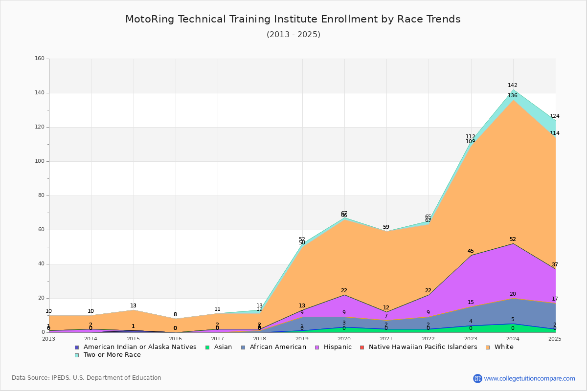Click the 37 data label for 2025
This screenshot has width=587, height=391.
click(x=555, y=265)
